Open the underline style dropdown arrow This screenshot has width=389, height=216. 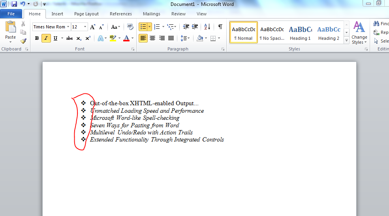click(x=62, y=38)
